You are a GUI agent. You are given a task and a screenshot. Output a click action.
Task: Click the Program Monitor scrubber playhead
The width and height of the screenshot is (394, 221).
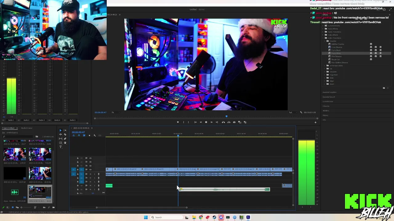[227, 116]
